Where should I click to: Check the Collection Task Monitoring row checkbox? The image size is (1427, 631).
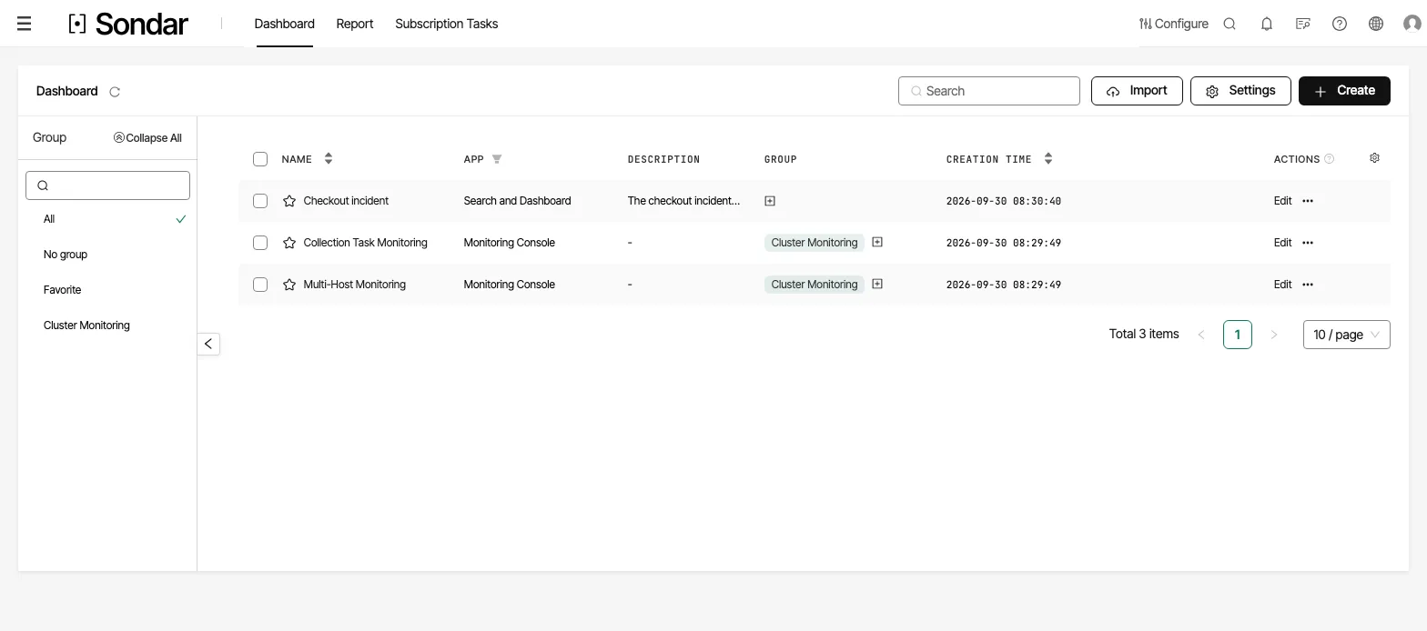click(x=260, y=243)
